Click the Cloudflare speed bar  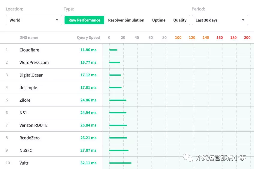point(113,50)
